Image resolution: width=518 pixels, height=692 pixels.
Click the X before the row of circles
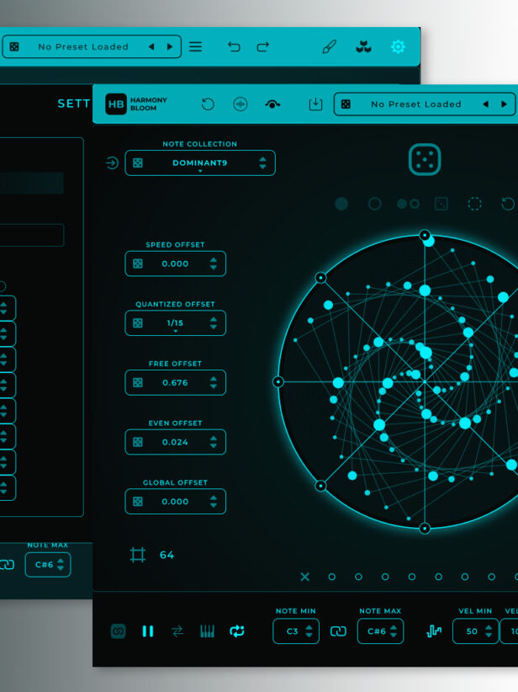click(304, 577)
